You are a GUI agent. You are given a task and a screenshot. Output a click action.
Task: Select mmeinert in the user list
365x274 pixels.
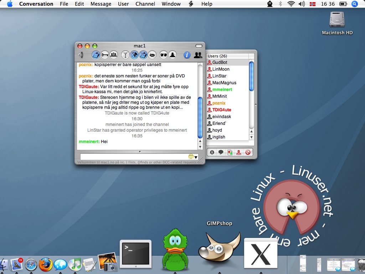(x=228, y=89)
